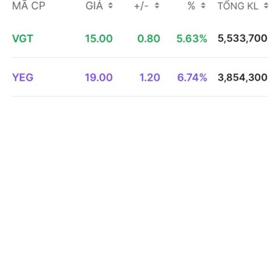Screen dimensions: 280x280
Task: Click YEG change value 1.20
Action: click(150, 77)
